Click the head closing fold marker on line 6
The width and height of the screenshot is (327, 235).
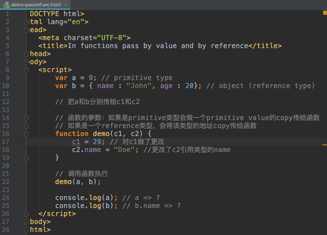[x=26, y=54]
